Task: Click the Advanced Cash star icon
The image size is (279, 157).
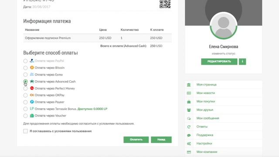Action: (32, 81)
